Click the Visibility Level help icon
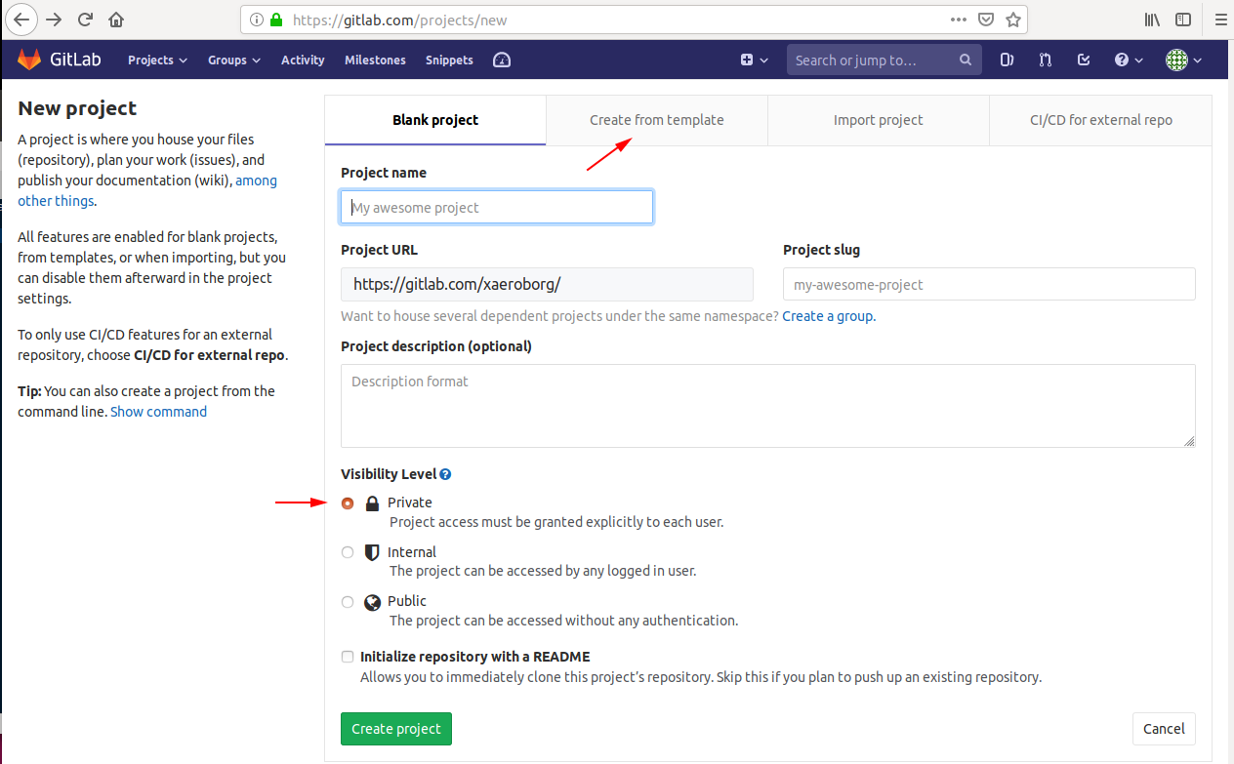 pyautogui.click(x=445, y=474)
